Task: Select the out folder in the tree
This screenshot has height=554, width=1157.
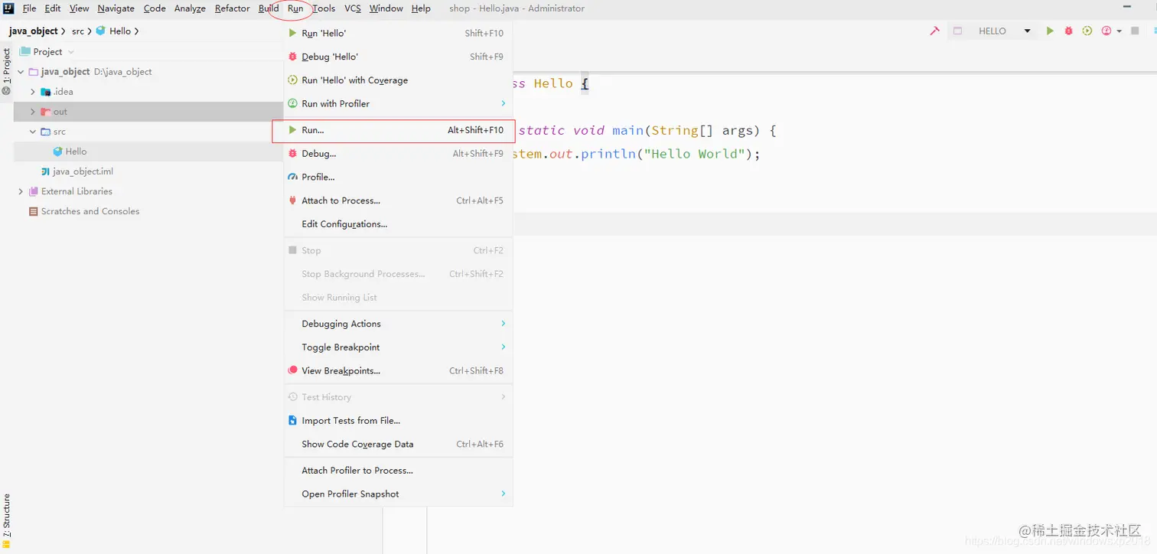Action: pyautogui.click(x=60, y=112)
